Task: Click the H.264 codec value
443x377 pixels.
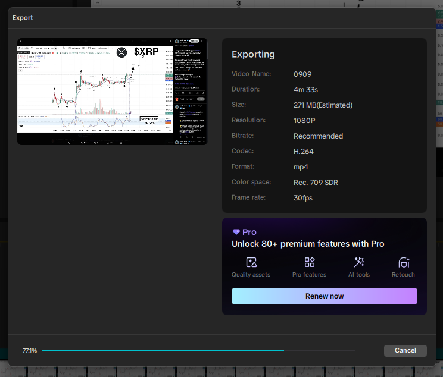Action: pos(304,152)
